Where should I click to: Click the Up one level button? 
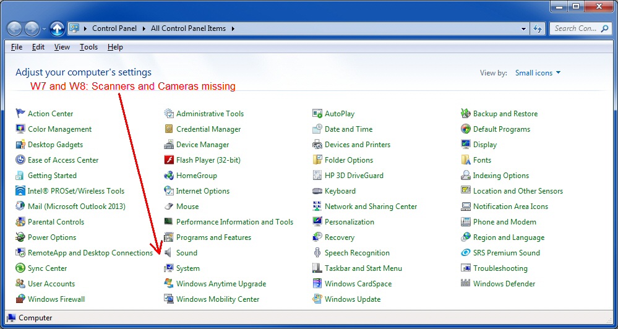pos(57,28)
